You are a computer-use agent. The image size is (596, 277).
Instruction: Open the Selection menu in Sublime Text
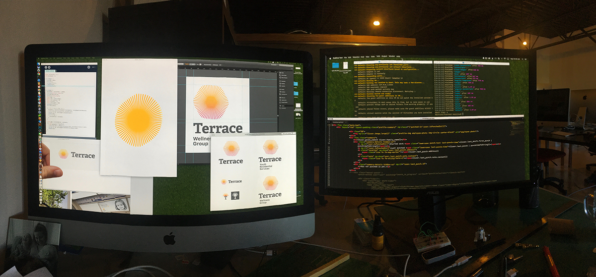tap(356, 57)
